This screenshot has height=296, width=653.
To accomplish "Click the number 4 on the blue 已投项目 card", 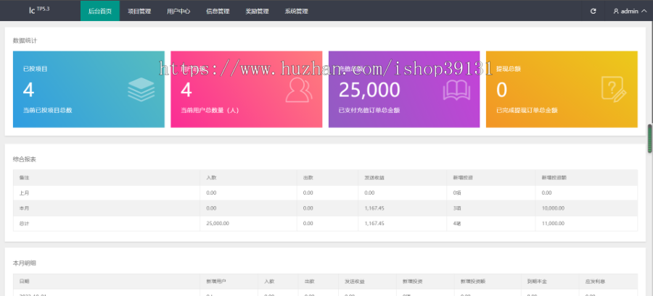I will pos(28,90).
